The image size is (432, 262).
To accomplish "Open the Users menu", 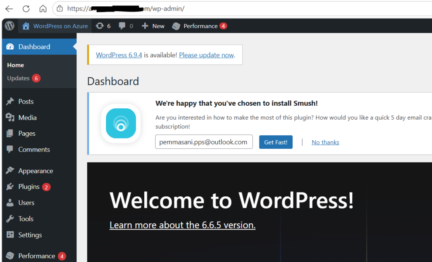I will (27, 203).
